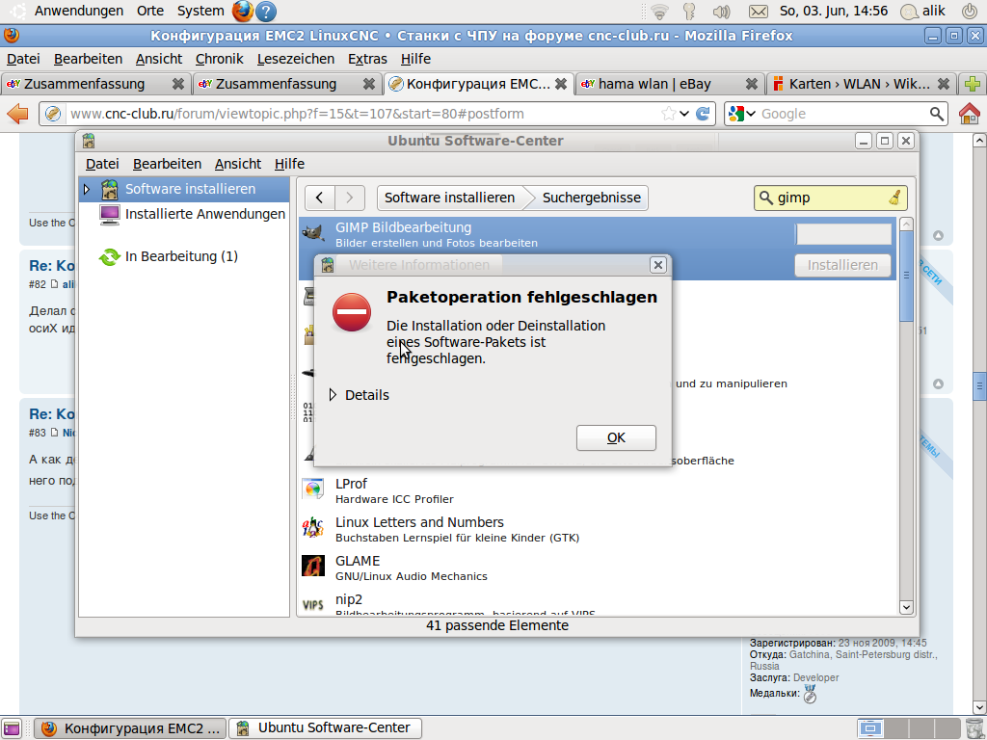Click the gimp search input field
This screenshot has height=740, width=987.
tap(830, 198)
